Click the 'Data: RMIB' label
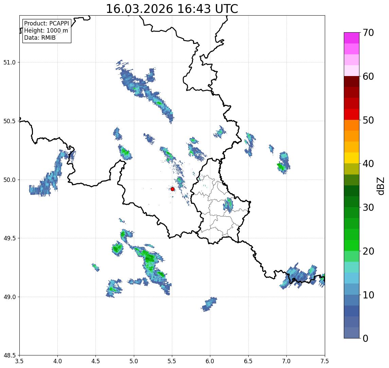This screenshot has width=389, height=368. pyautogui.click(x=40, y=38)
